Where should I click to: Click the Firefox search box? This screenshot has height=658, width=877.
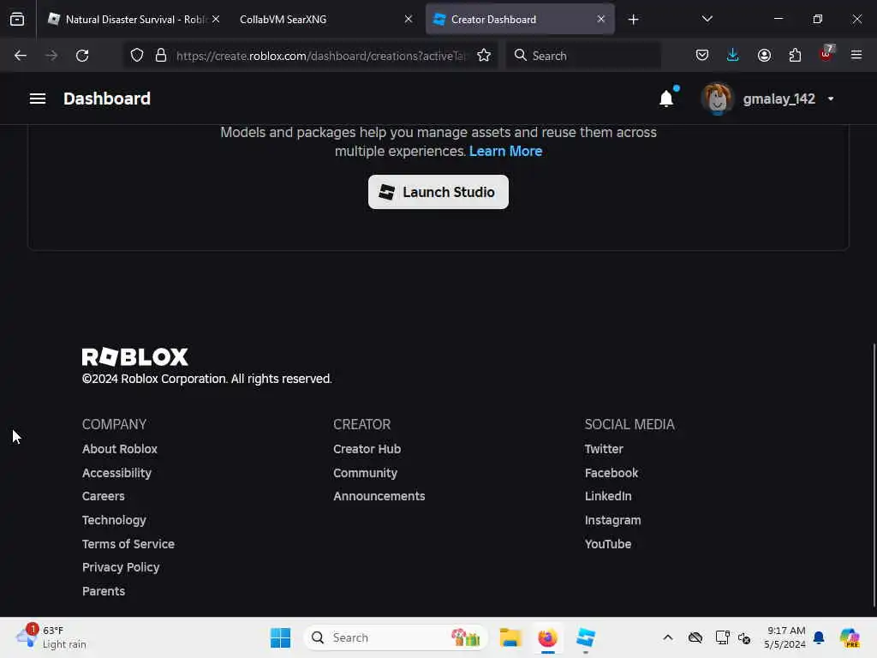point(583,56)
